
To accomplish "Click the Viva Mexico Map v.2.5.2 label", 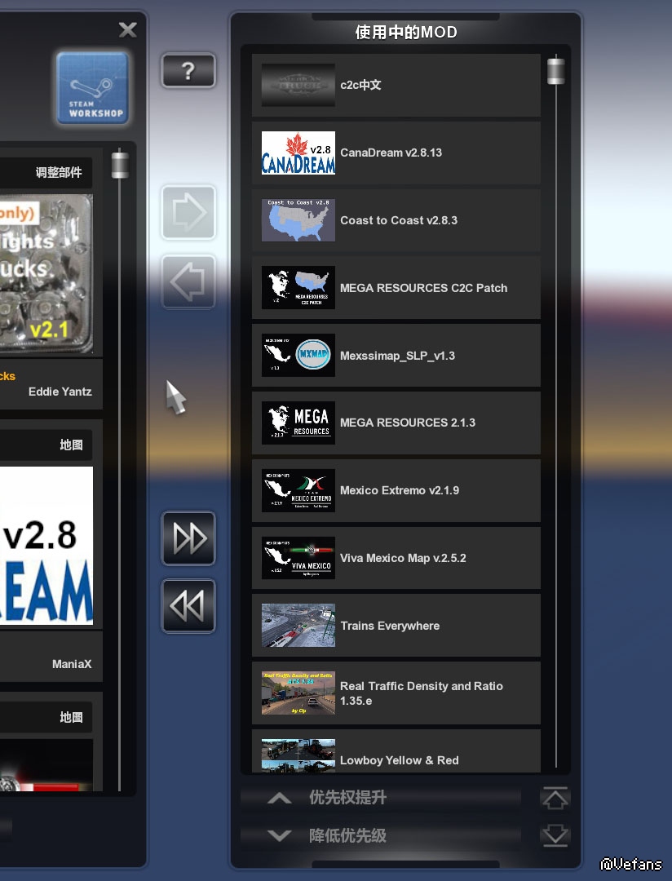I will click(403, 558).
